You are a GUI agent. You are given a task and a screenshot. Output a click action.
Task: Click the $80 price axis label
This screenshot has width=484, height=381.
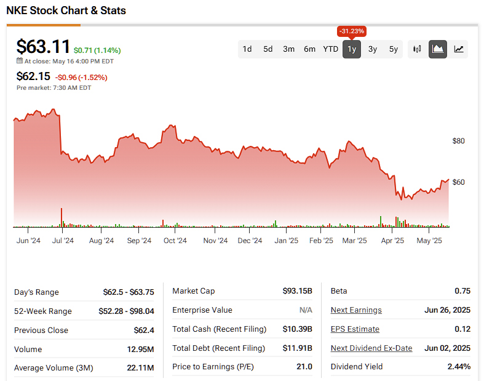(x=458, y=141)
